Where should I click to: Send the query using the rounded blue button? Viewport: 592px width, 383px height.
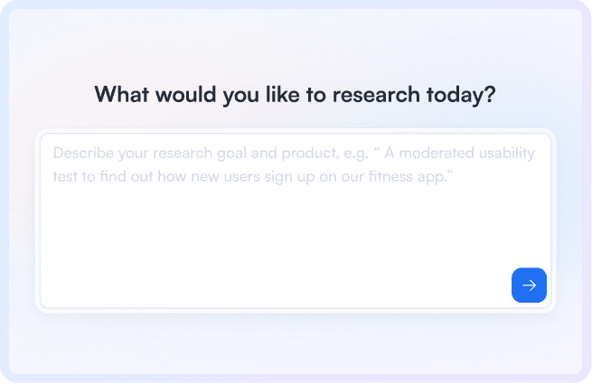point(529,285)
